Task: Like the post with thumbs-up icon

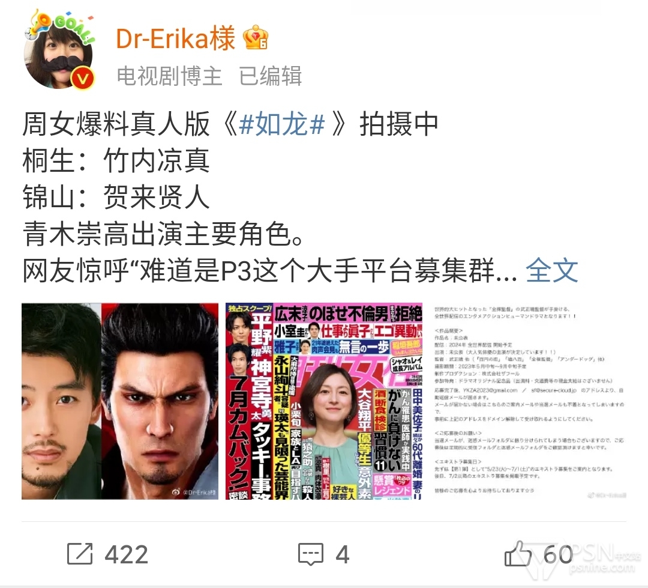Action: (518, 554)
